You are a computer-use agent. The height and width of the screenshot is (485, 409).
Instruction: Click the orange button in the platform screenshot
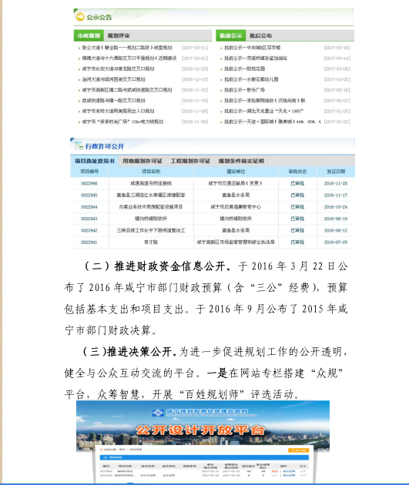pos(298,450)
